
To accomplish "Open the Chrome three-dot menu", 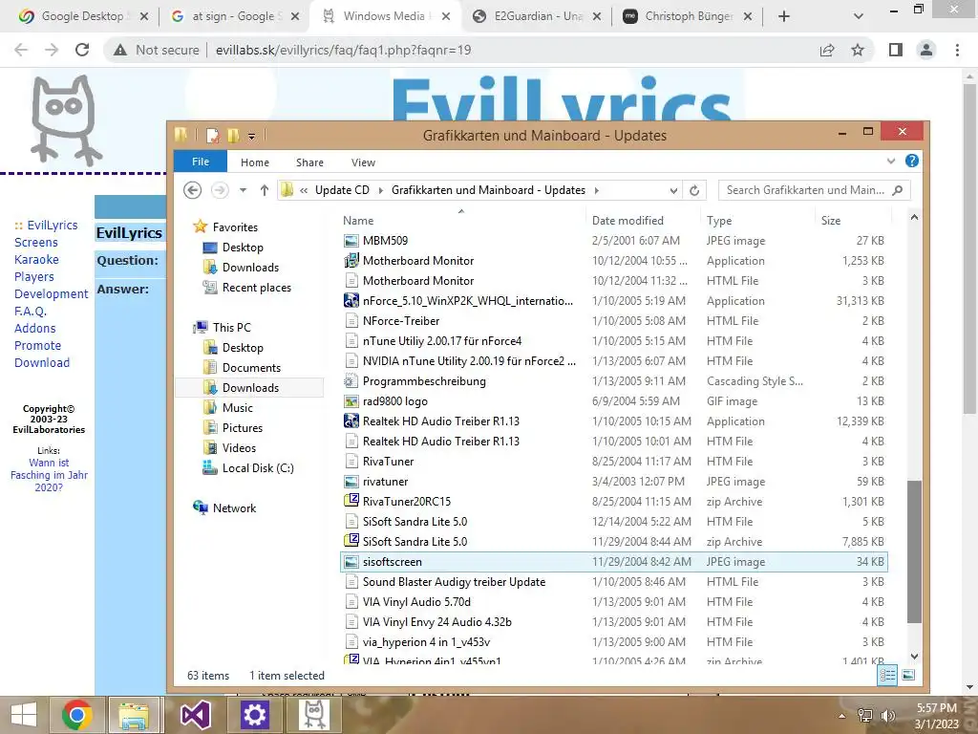I will (957, 50).
